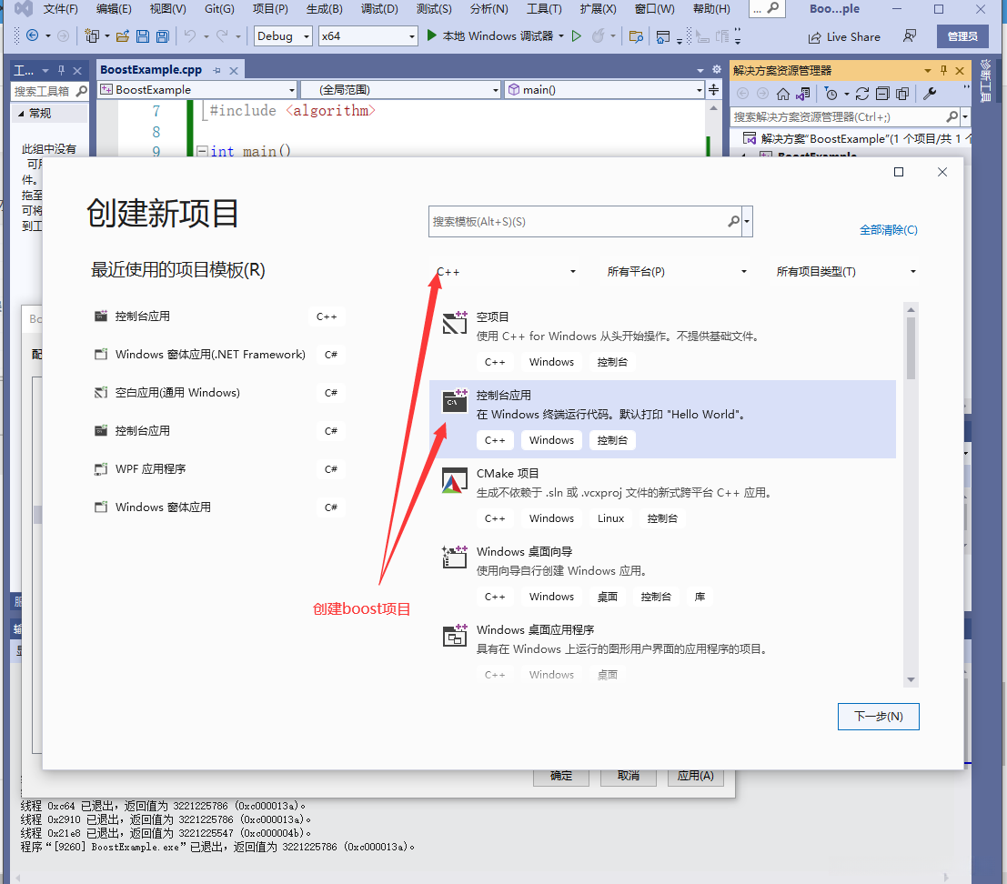Click the template list scrollbar thumb

[911, 347]
